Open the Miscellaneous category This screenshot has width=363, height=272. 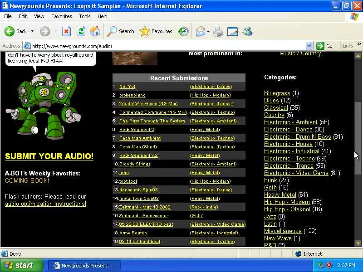(283, 231)
